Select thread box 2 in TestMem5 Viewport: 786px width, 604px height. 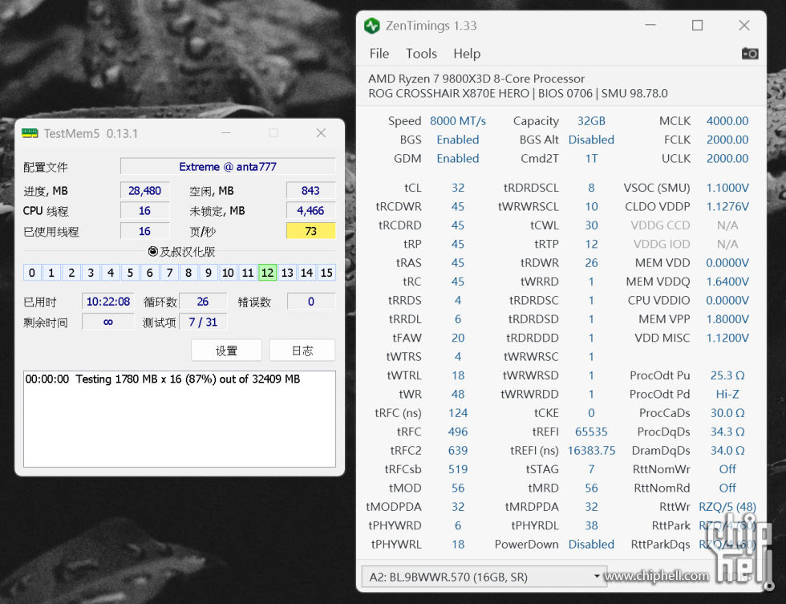pos(71,273)
